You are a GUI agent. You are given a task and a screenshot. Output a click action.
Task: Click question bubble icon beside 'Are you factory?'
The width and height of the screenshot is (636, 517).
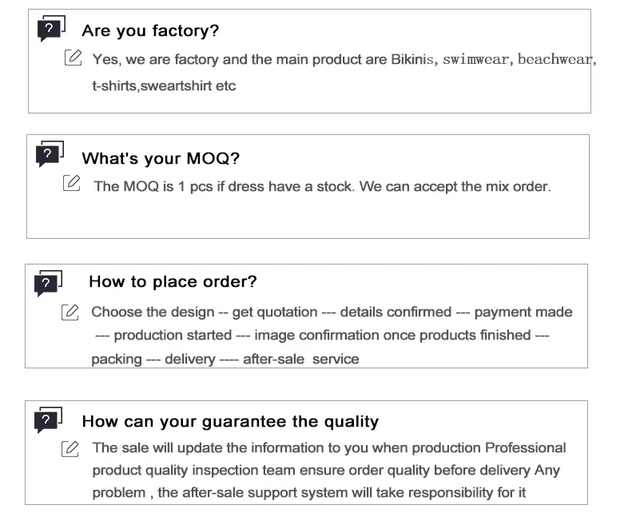[x=51, y=30]
